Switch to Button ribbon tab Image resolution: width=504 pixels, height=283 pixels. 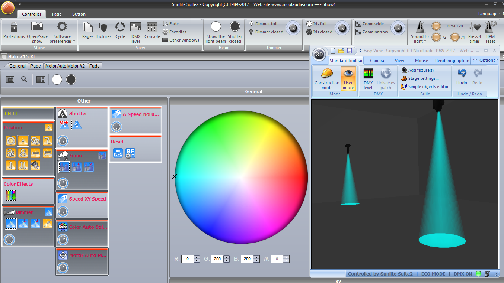pos(79,14)
